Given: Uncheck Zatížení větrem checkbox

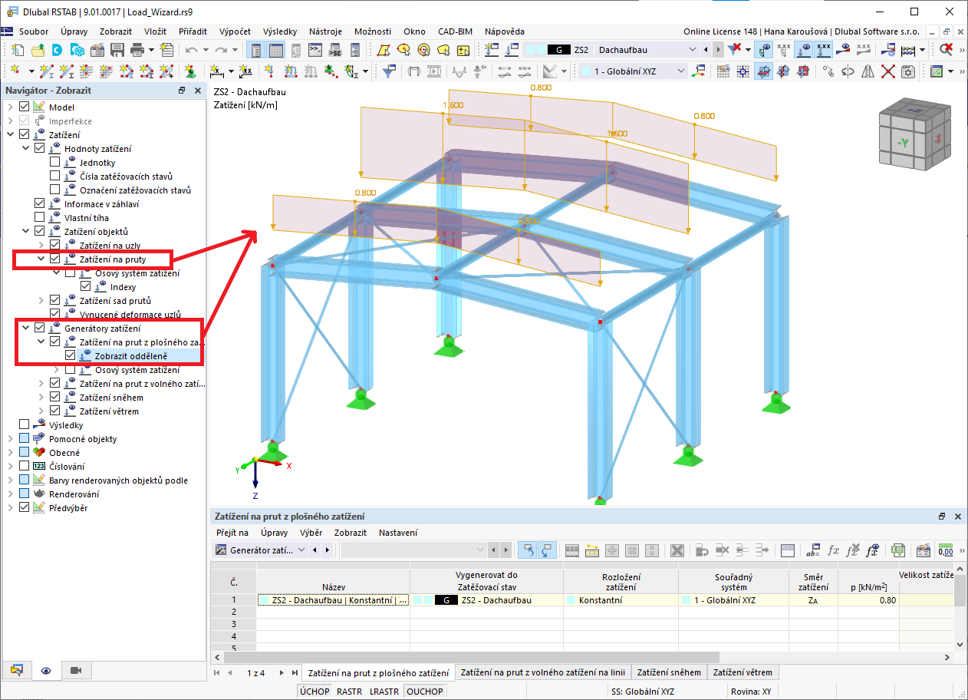Looking at the screenshot, I should click(x=54, y=411).
